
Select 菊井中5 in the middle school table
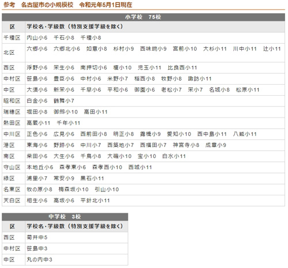(x=37, y=237)
